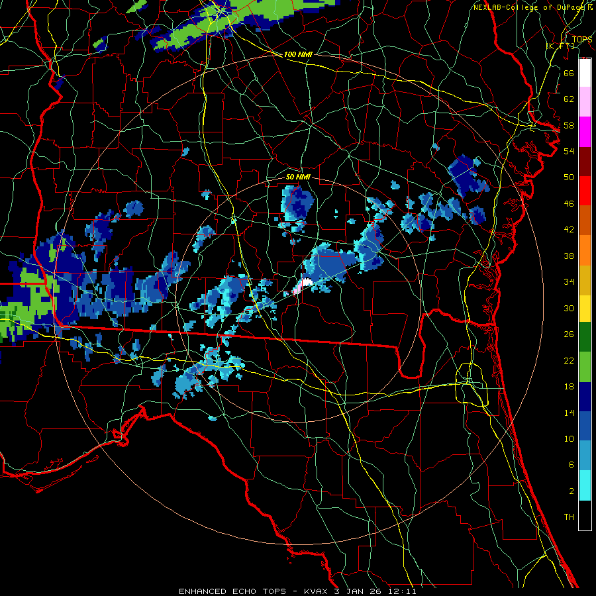596x596 pixels.
Task: Click the '38' legend value
Action: tap(569, 256)
